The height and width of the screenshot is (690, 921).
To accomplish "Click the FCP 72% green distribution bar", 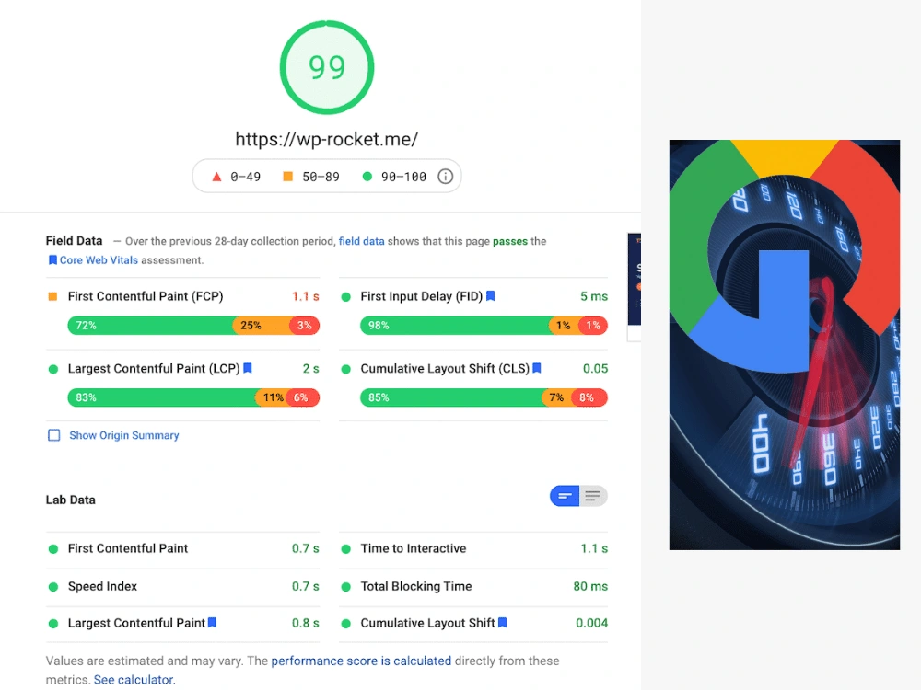I will 152,326.
